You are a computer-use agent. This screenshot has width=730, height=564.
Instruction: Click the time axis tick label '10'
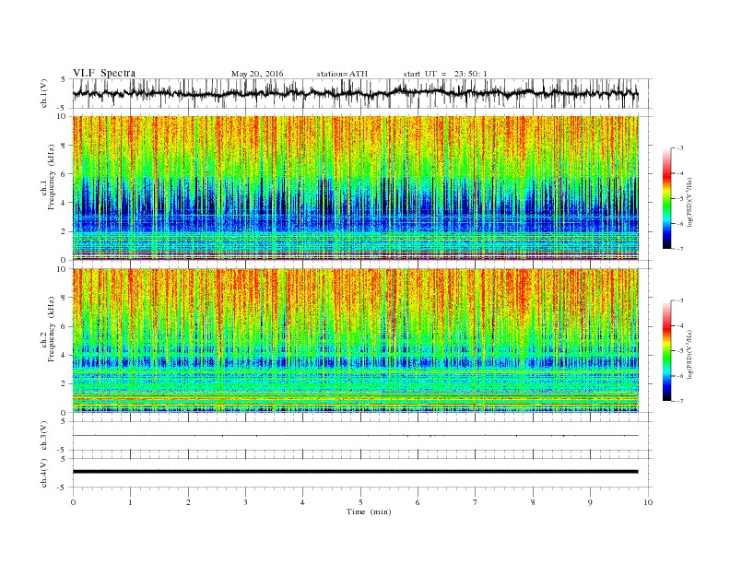point(648,502)
